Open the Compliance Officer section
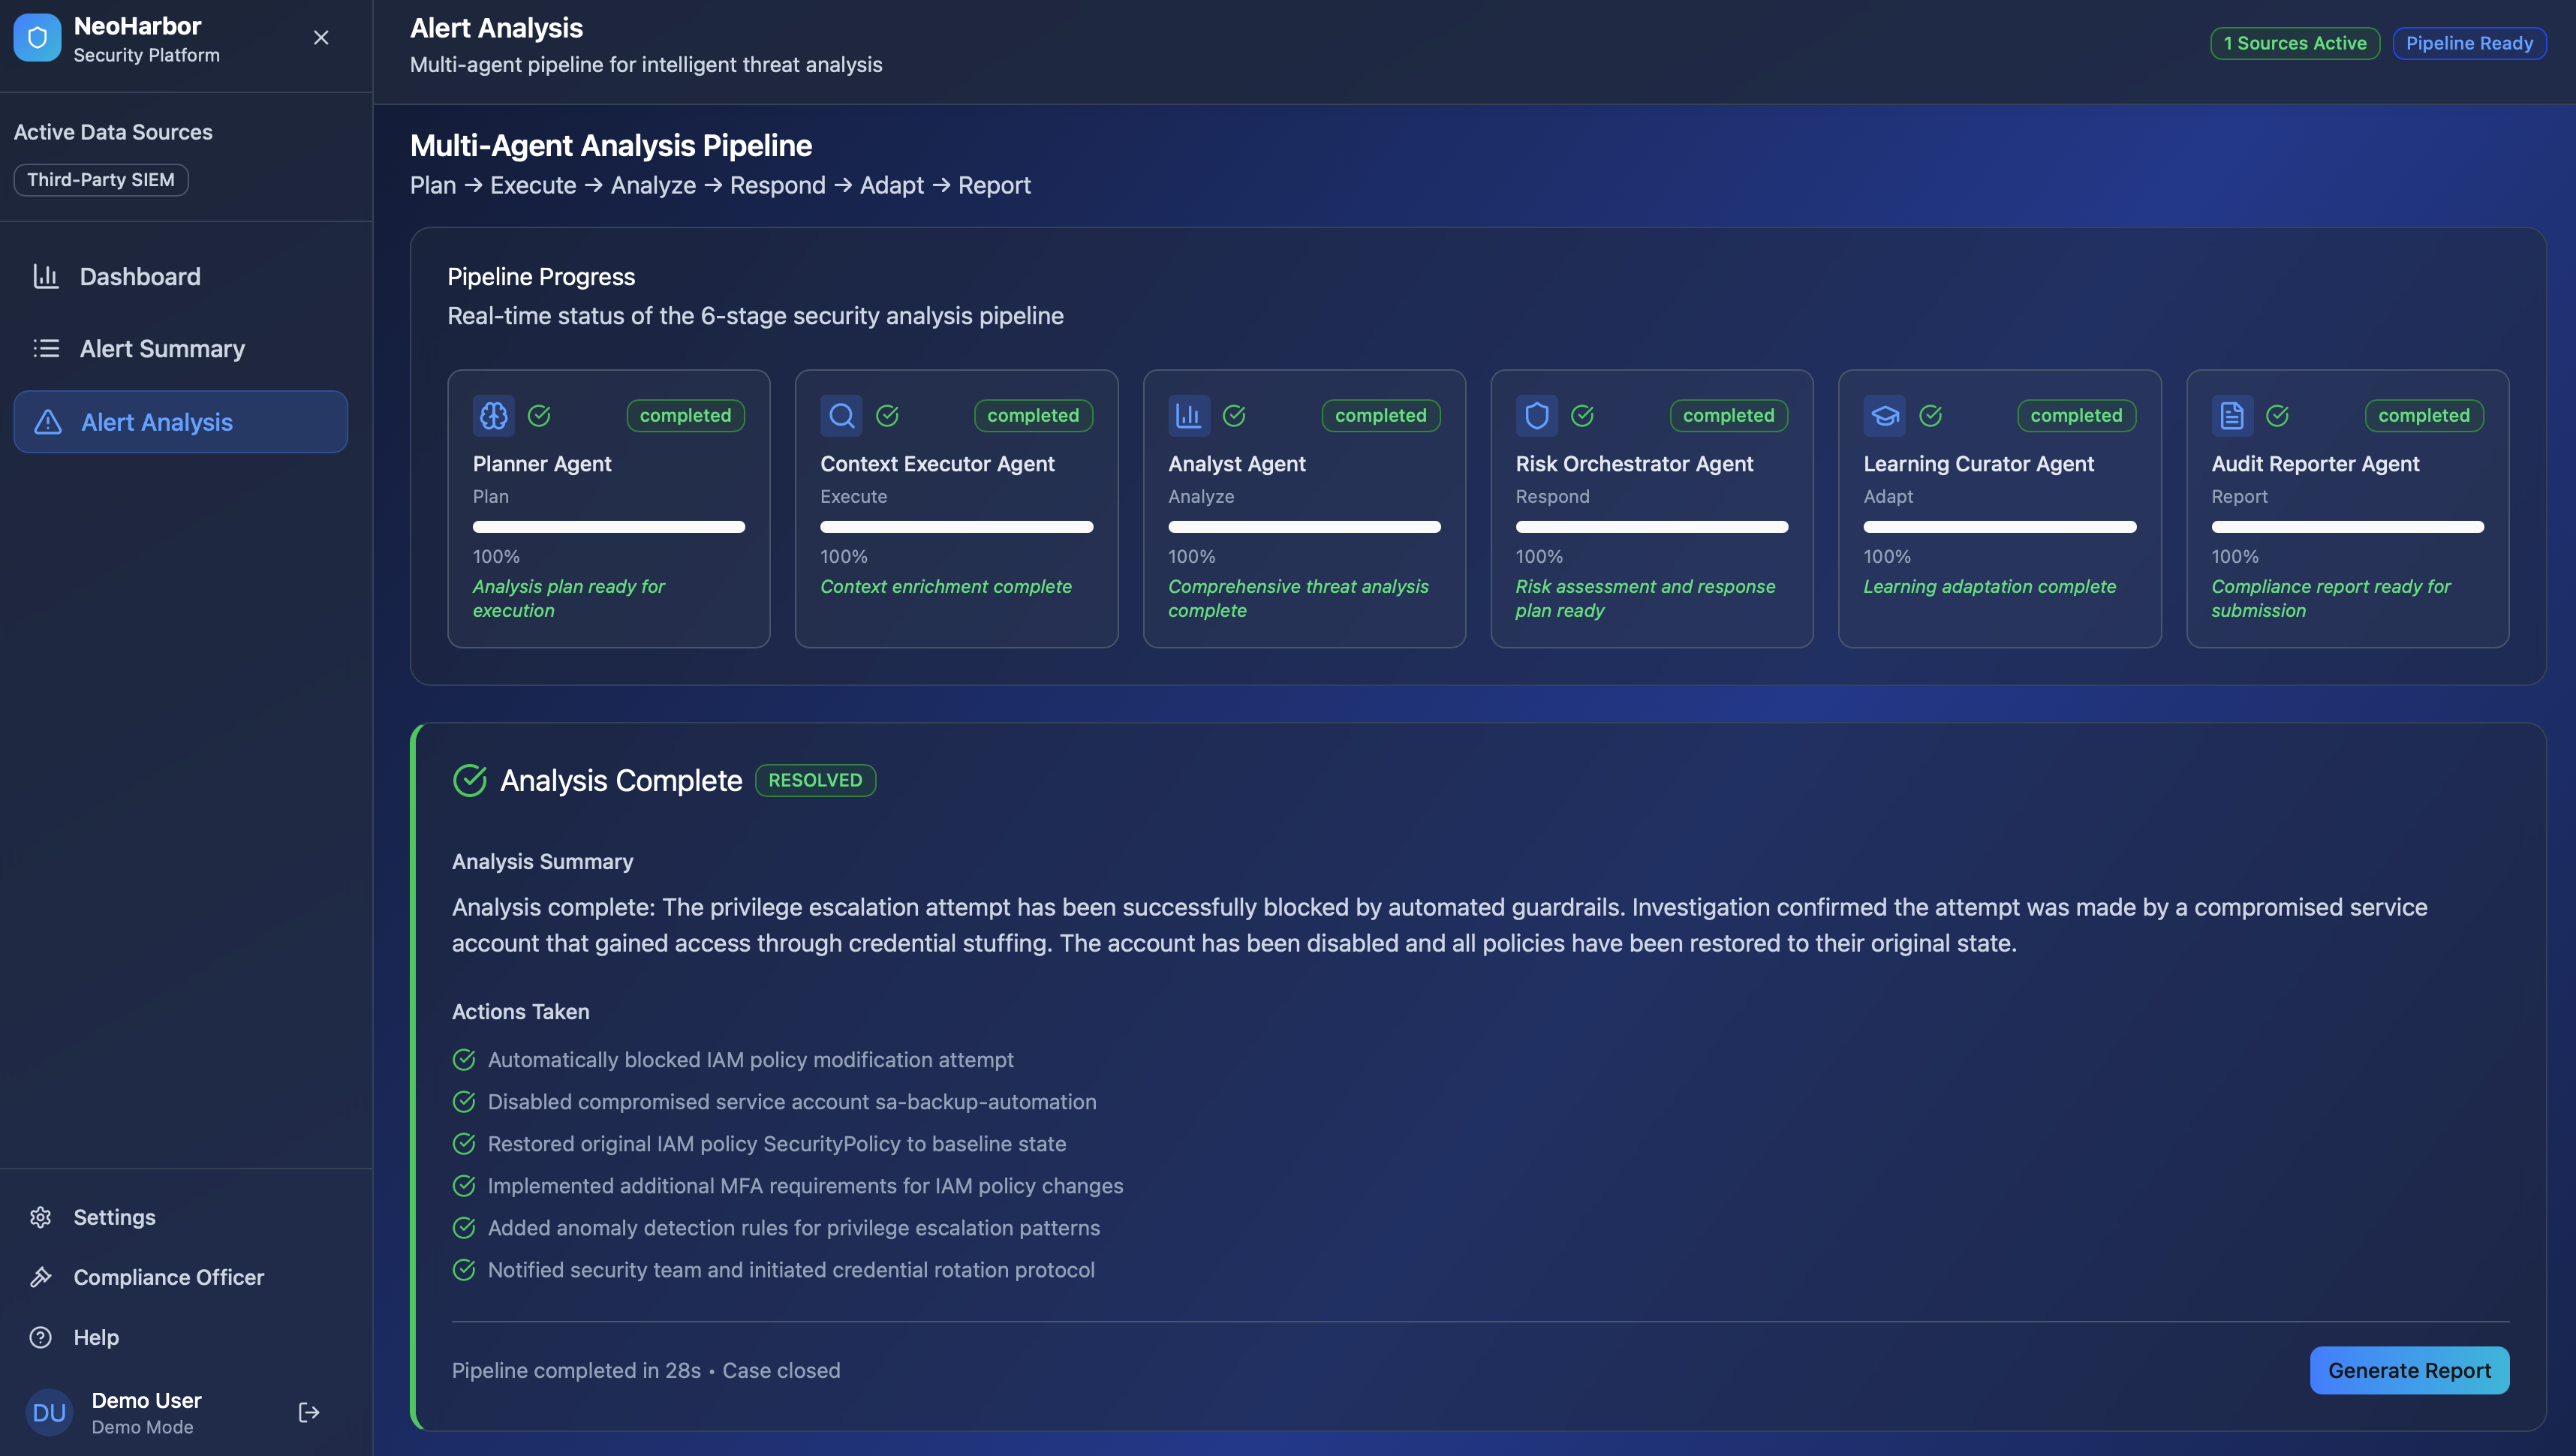The width and height of the screenshot is (2576, 1456). (x=168, y=1277)
